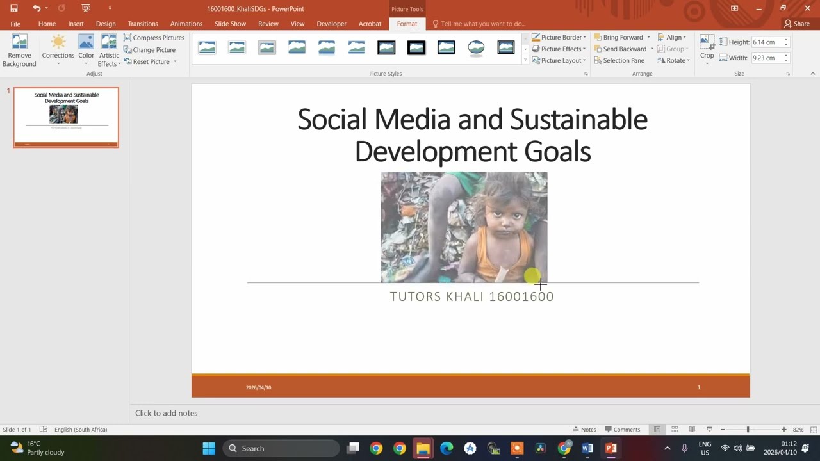Toggle the Comments pane
The width and height of the screenshot is (820, 461).
tap(621, 430)
